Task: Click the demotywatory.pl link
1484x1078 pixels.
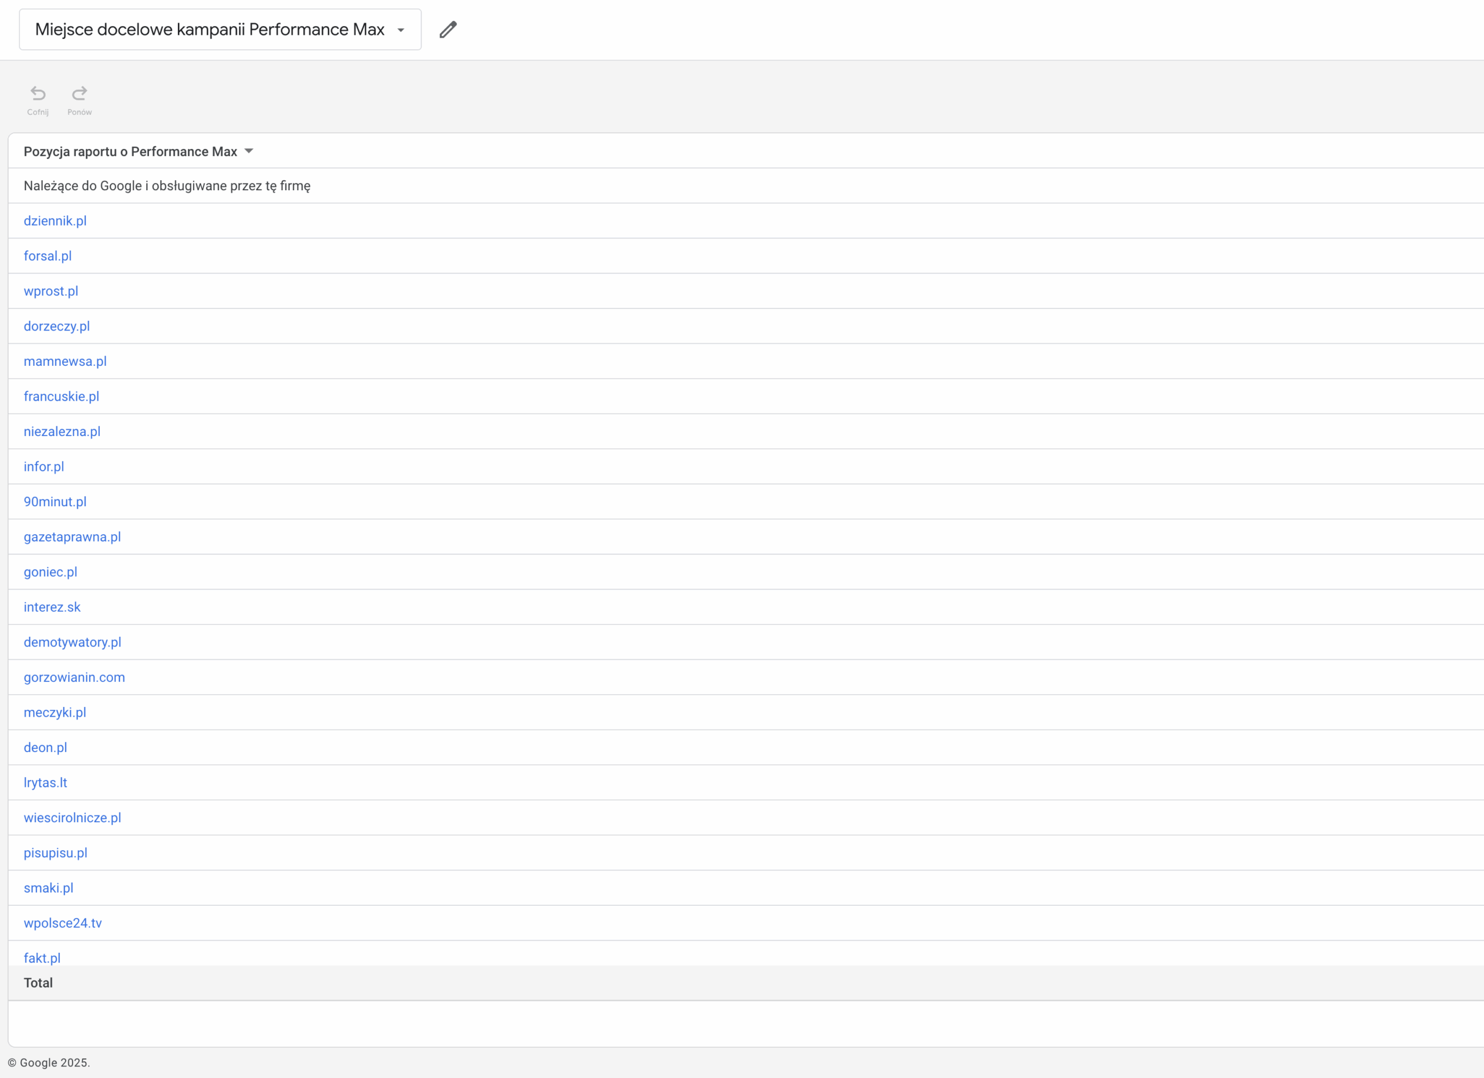Action: 72,643
